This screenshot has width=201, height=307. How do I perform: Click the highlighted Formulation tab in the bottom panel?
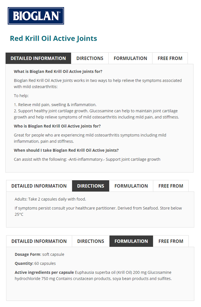(131, 241)
